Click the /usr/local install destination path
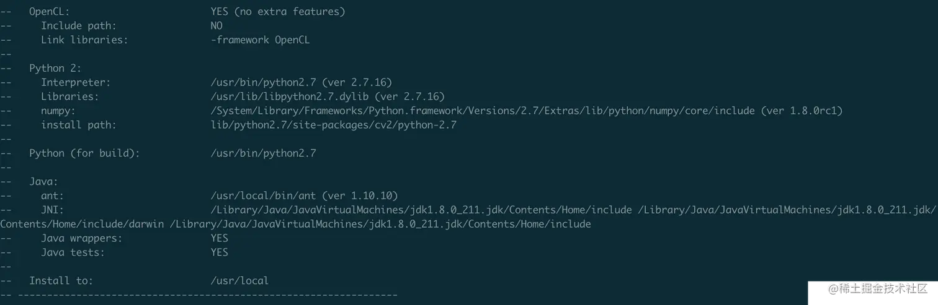The height and width of the screenshot is (305, 938). [x=239, y=280]
